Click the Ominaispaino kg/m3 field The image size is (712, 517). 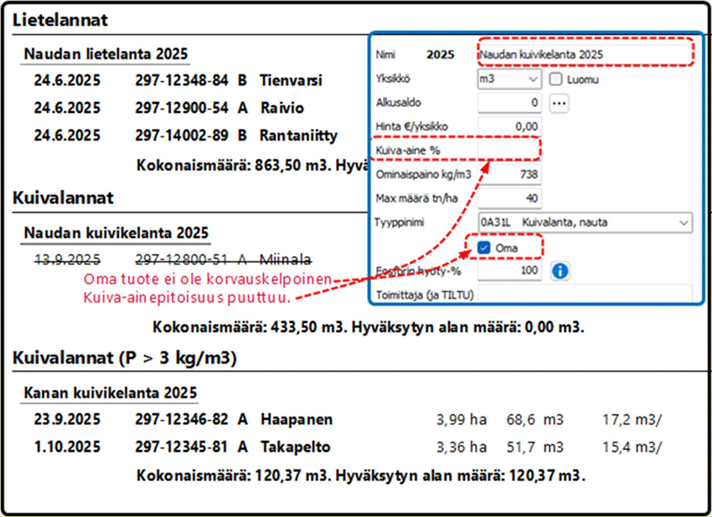(509, 175)
